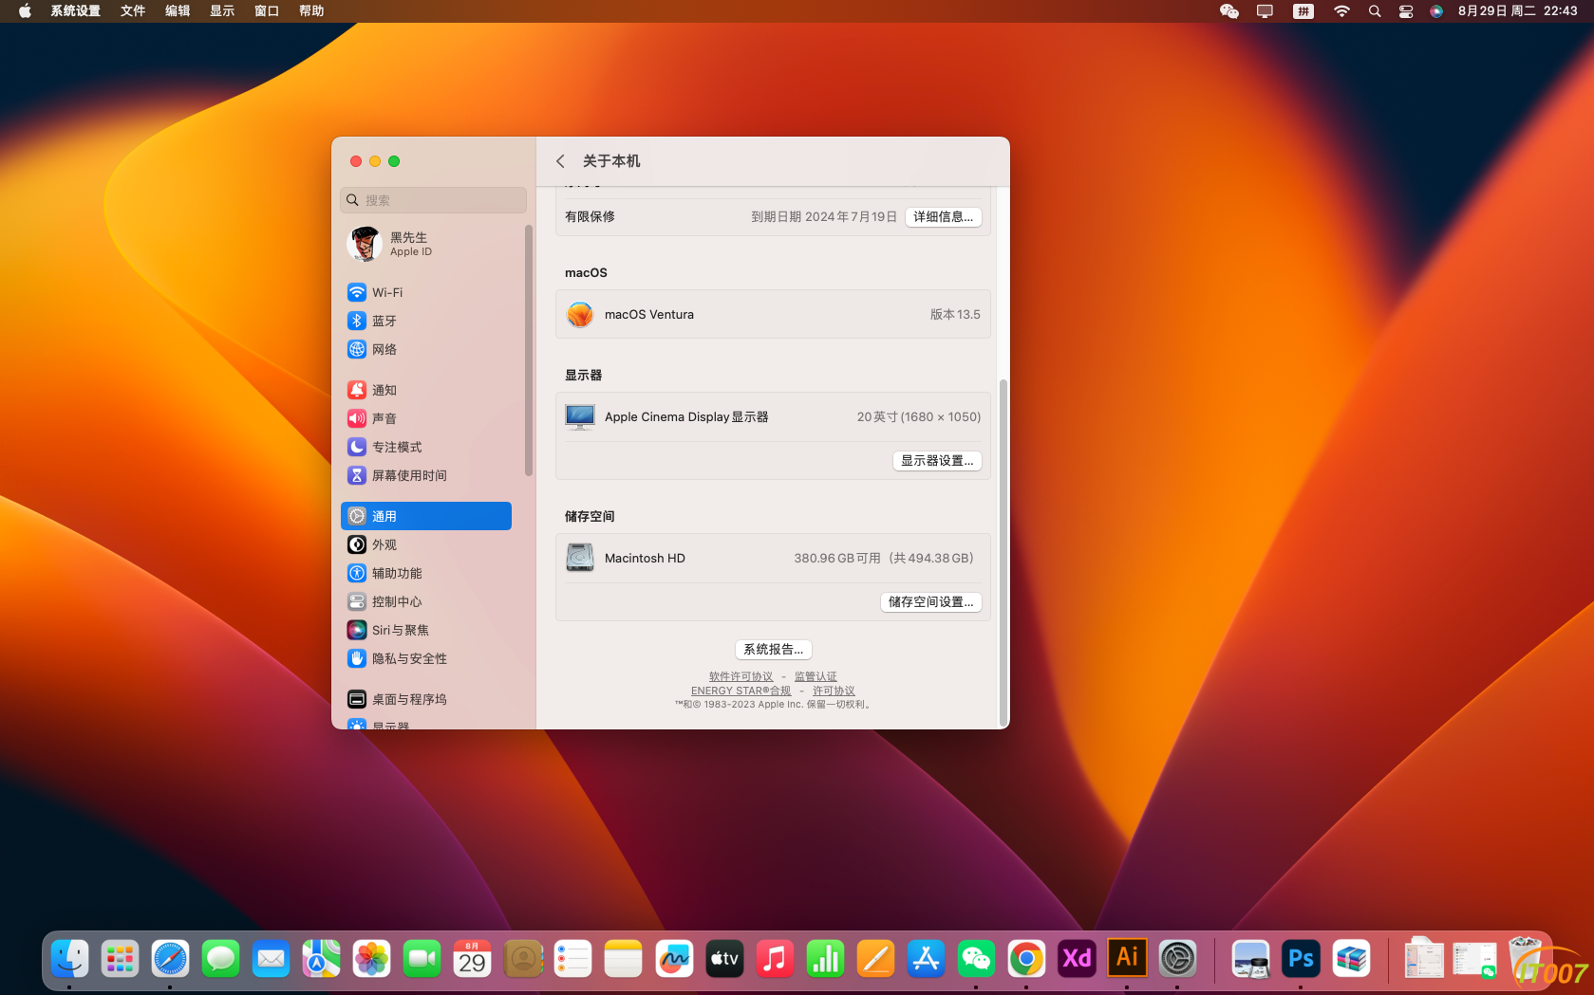This screenshot has width=1594, height=995.
Task: Click the About pane vertical scrollbar
Action: [1003, 551]
